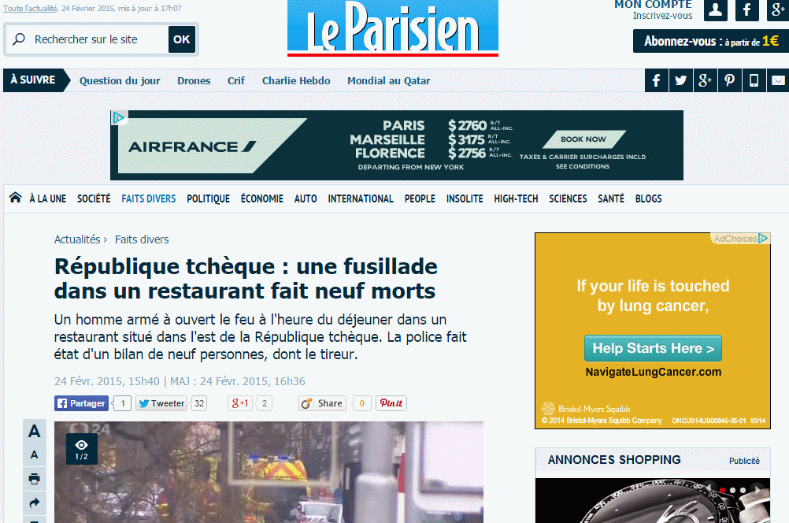
Task: Click the Abonnez-vous subscription button
Action: tap(711, 41)
